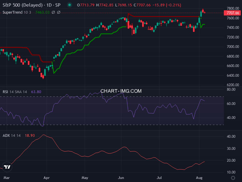This screenshot has height=182, width=242.
Task: Click the May time axis label
Action: point(85,178)
